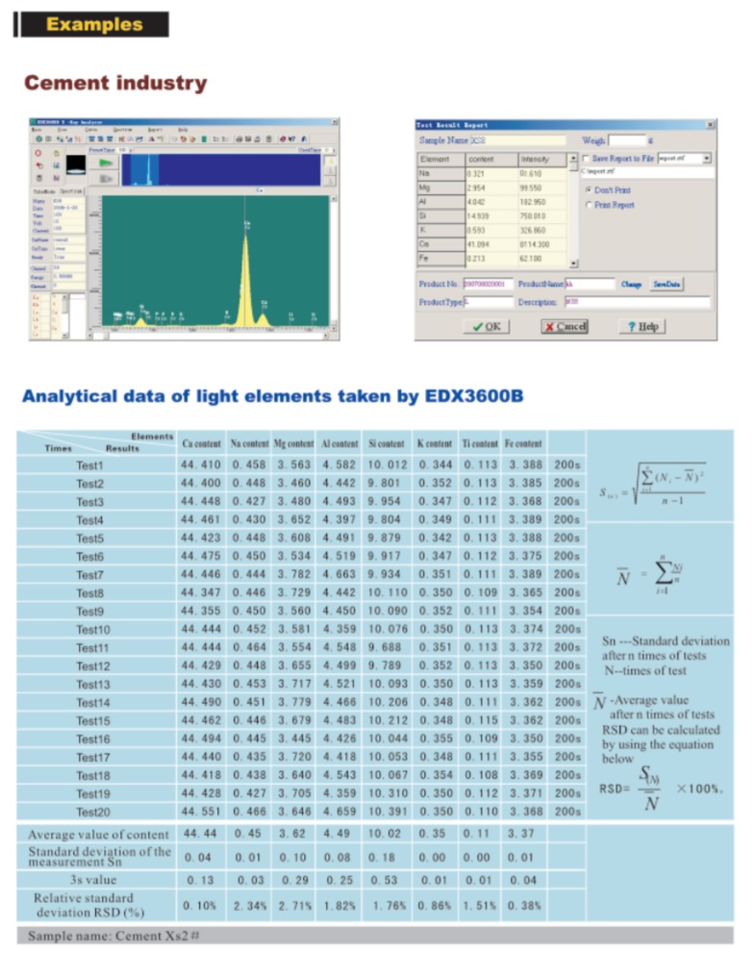Click the Ca content column header
The image size is (753, 954).
coord(201,443)
